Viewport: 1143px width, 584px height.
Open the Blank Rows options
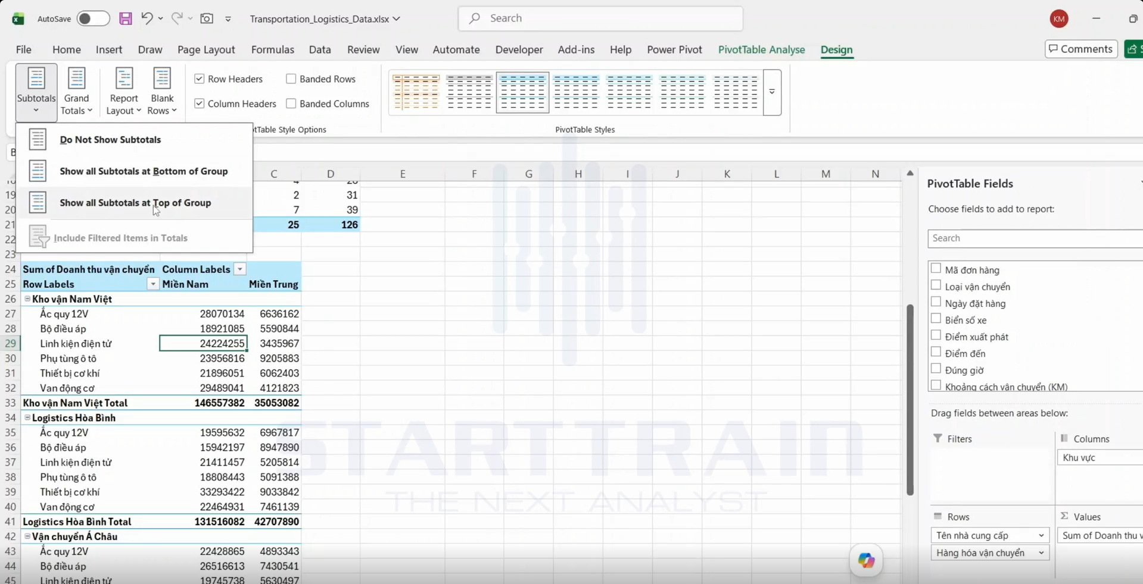pyautogui.click(x=162, y=92)
